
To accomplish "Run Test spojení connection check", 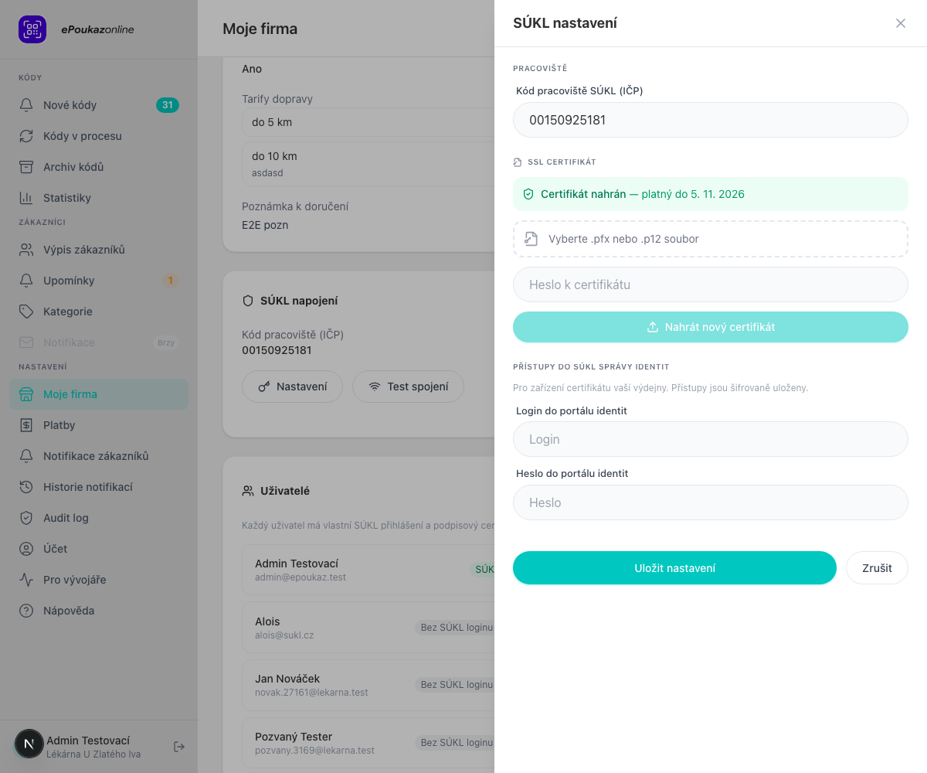I will tap(408, 386).
